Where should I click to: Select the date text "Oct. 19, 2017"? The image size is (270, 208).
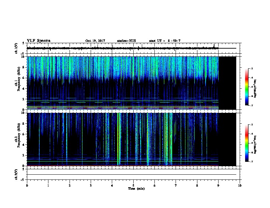[95, 41]
